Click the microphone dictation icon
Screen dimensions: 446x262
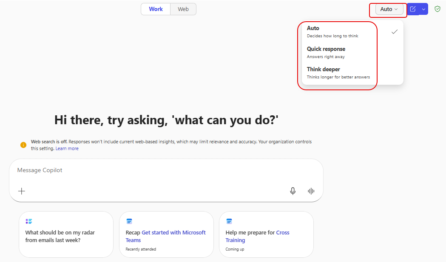tap(293, 191)
